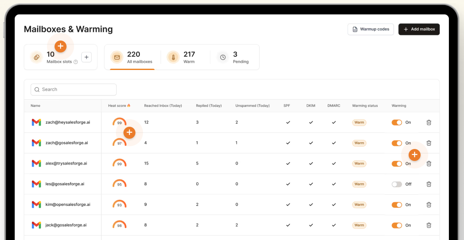
Task: Focus the Search input field
Action: pyautogui.click(x=74, y=89)
